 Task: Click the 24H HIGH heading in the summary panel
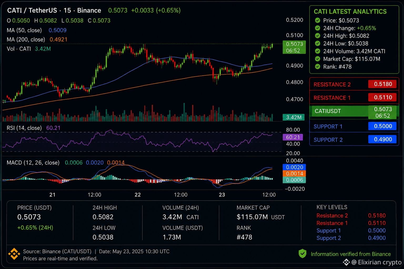(x=105, y=208)
